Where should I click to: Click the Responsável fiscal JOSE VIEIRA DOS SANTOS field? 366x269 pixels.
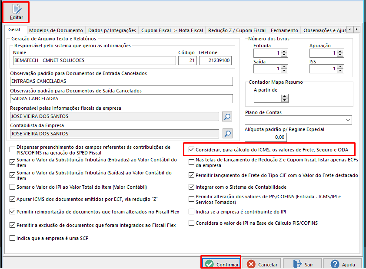[114, 116]
